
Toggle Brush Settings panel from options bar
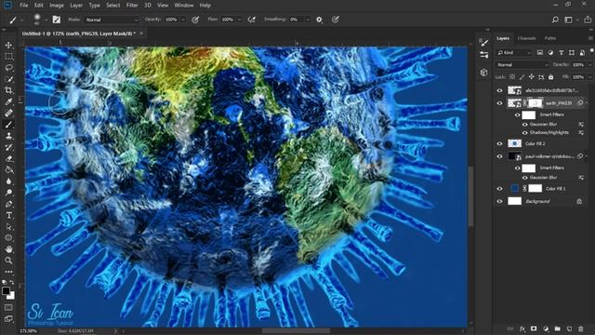pyautogui.click(x=57, y=20)
